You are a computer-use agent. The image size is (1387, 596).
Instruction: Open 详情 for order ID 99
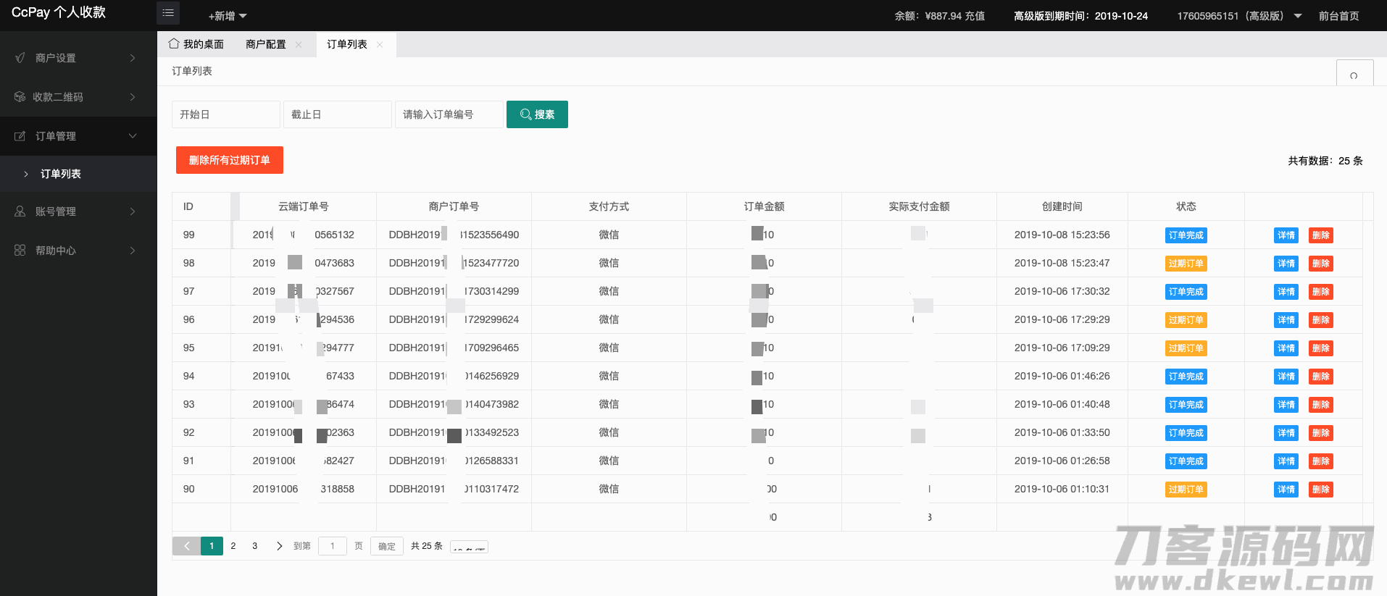(x=1286, y=235)
